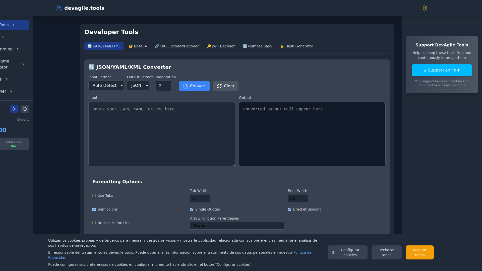This screenshot has height=271, width=482.
Task: Click the Configurar cookies button
Action: (x=347, y=252)
